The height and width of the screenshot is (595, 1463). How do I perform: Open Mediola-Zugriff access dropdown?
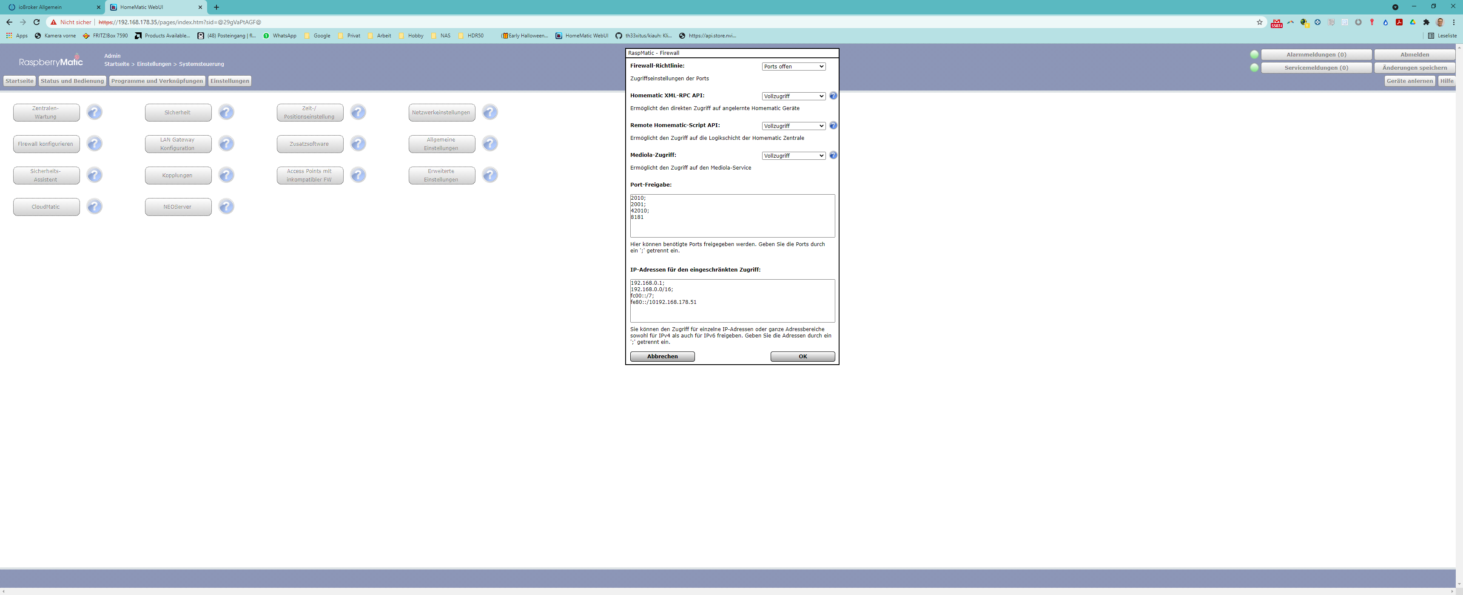(793, 156)
